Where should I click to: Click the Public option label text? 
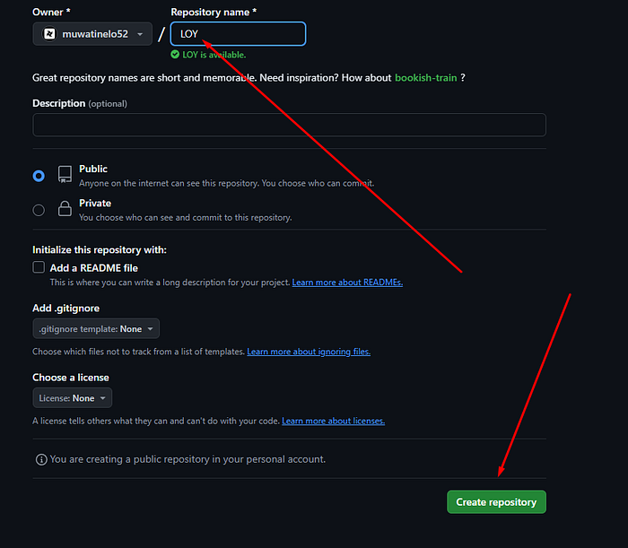pos(93,169)
